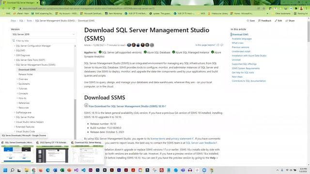Open Chrome extensions puzzle icon

click(296, 9)
